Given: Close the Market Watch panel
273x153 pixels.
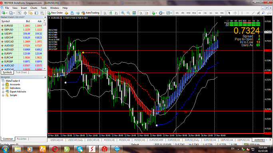Looking at the screenshot, I should [x=45, y=17].
